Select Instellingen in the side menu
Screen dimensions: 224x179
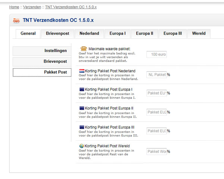point(42,51)
